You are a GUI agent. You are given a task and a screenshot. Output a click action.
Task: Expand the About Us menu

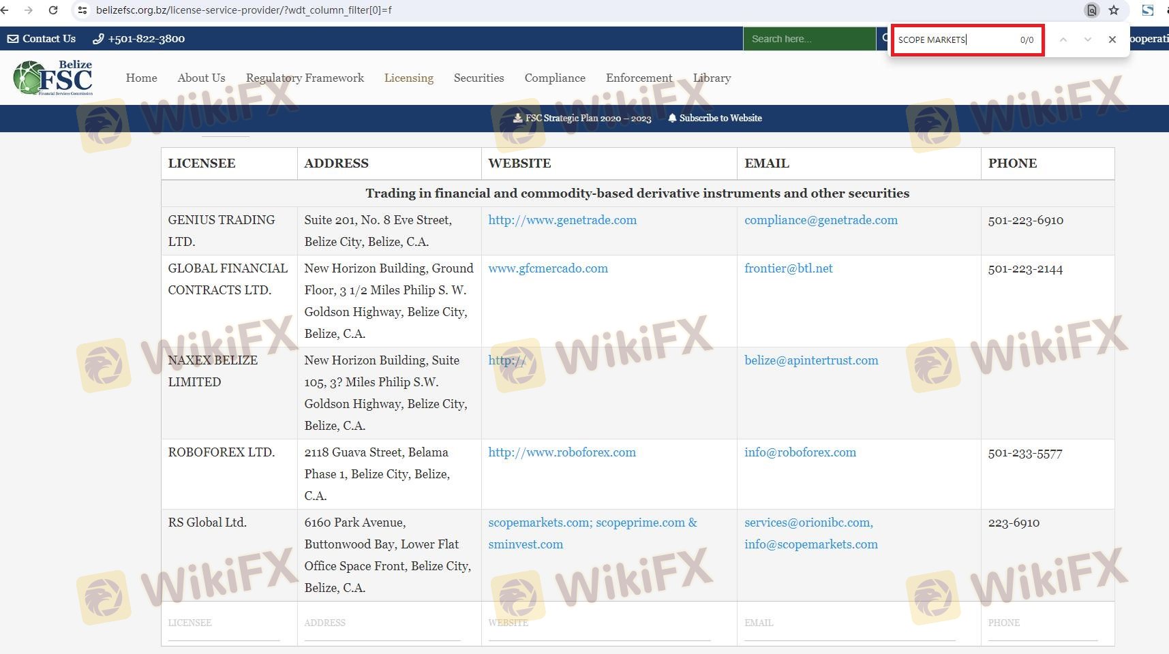coord(201,78)
